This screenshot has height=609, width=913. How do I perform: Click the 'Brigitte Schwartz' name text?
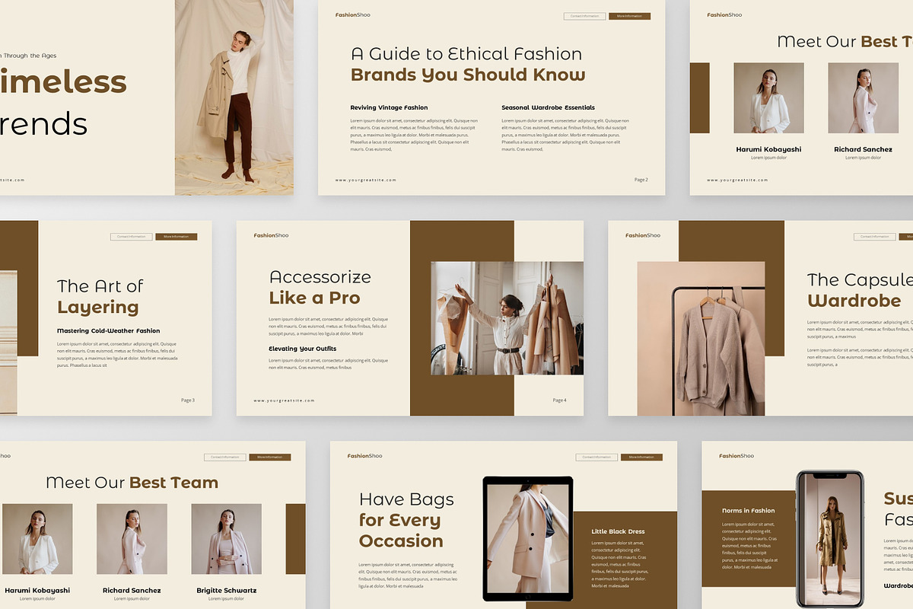pyautogui.click(x=226, y=590)
